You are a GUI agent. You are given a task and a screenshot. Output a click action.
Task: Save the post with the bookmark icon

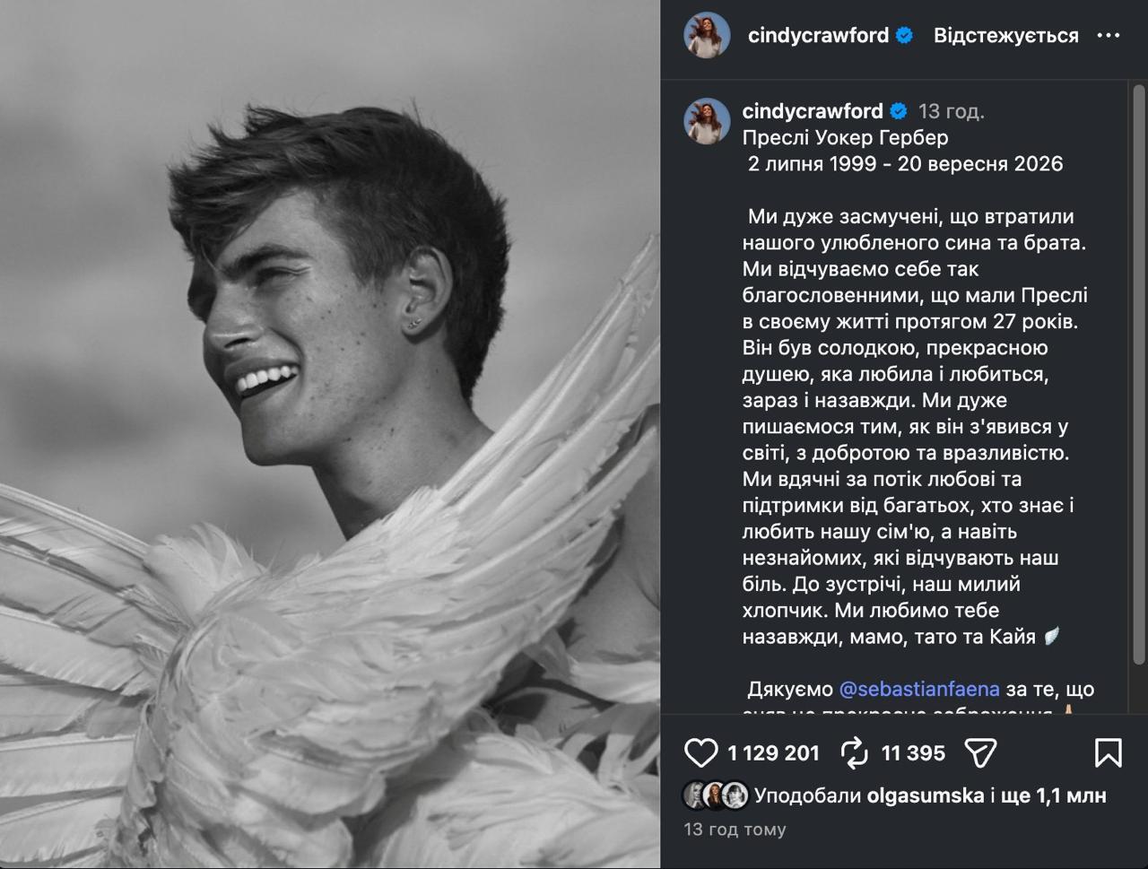[x=1108, y=752]
